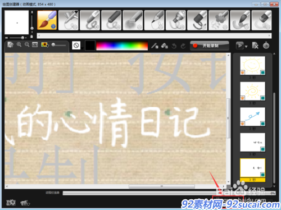
Task: Select the highlighted yellow-bordered gallery thumbnail
Action: (x=252, y=168)
